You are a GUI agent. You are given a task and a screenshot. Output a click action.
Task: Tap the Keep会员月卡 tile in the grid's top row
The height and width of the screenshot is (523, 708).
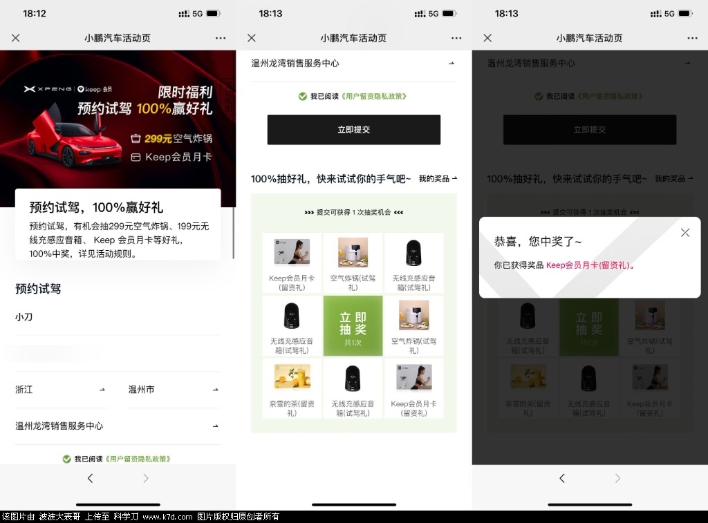pyautogui.click(x=292, y=263)
